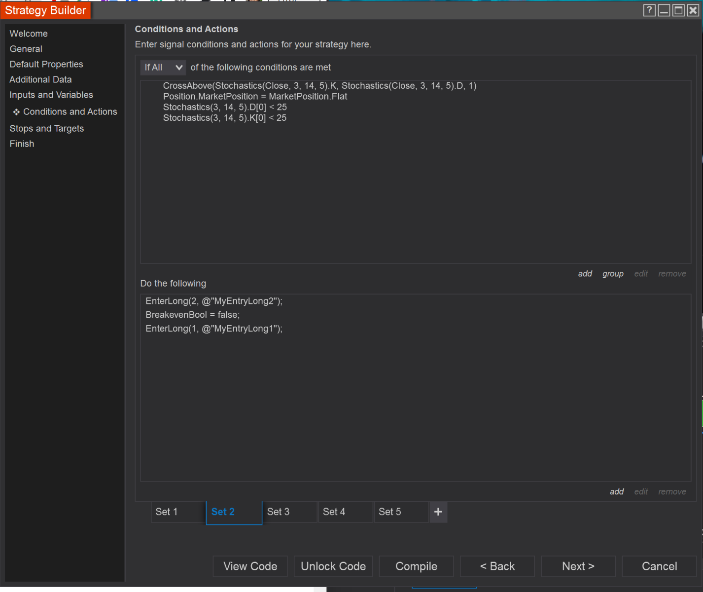Close the Strategy Builder window

click(x=693, y=10)
